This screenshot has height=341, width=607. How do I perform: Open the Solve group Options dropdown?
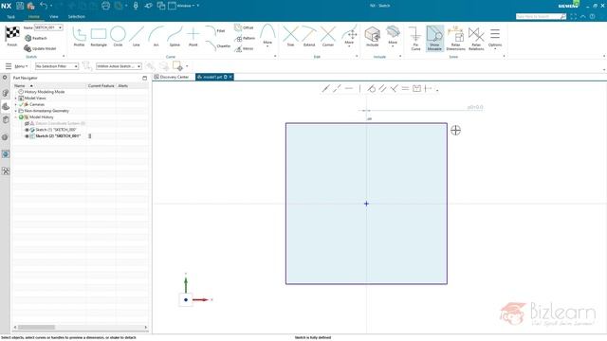tap(495, 38)
